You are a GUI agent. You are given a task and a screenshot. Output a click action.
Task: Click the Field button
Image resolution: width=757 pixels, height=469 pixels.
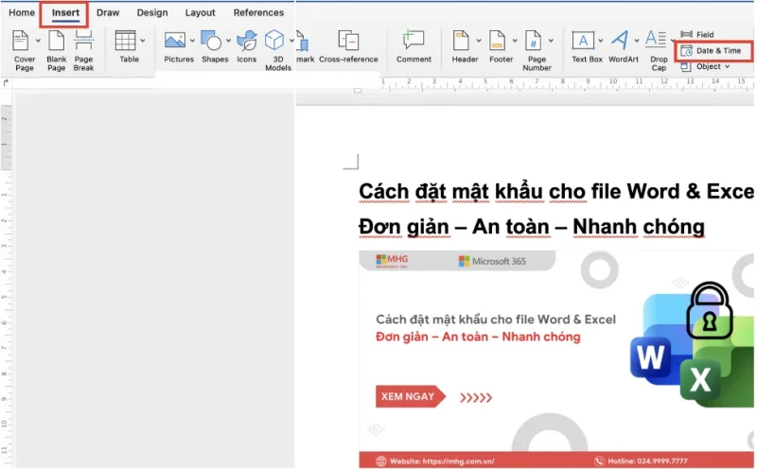697,34
